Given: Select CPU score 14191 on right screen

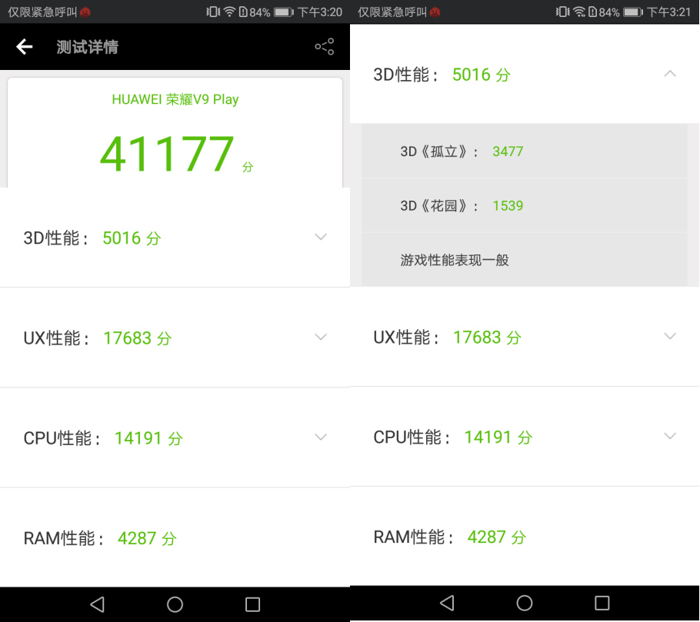Looking at the screenshot, I should [488, 437].
